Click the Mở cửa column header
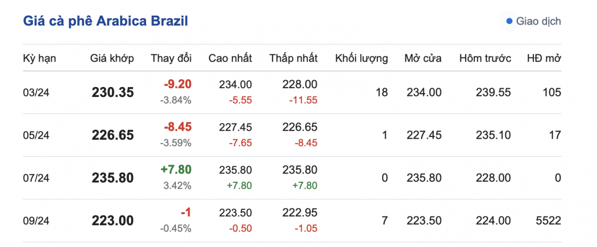 [x=423, y=58]
